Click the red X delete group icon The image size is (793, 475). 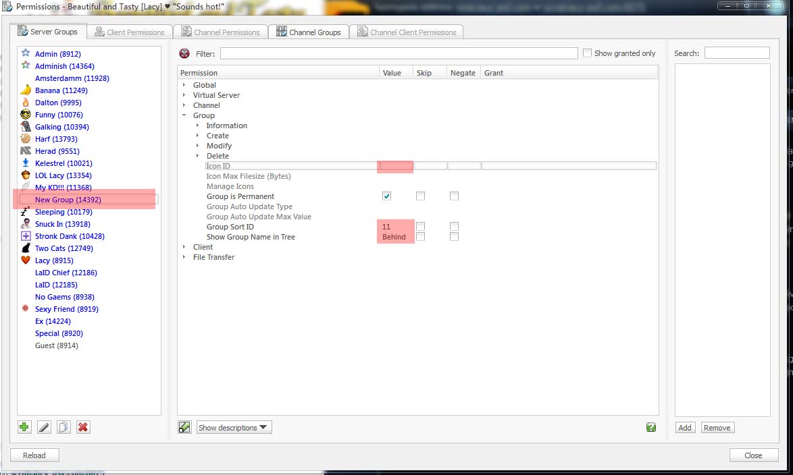coord(83,427)
